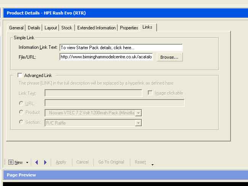Open the Stock tab
Image resolution: width=248 pixels, height=186 pixels.
pyautogui.click(x=67, y=28)
